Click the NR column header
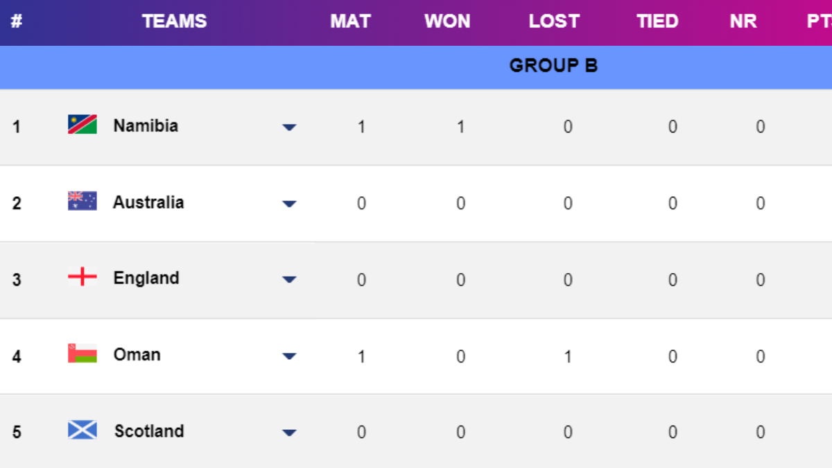 (x=743, y=21)
